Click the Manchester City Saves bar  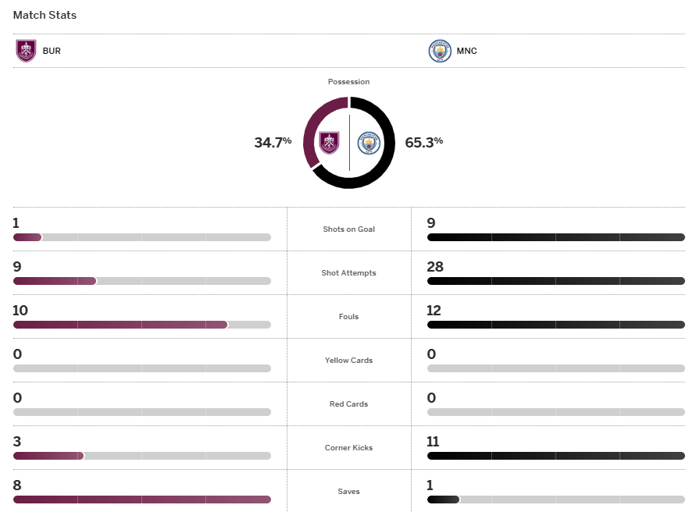555,500
